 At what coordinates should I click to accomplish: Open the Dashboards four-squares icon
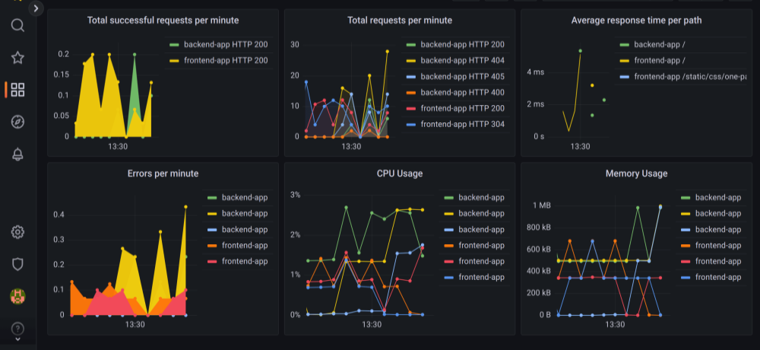17,90
